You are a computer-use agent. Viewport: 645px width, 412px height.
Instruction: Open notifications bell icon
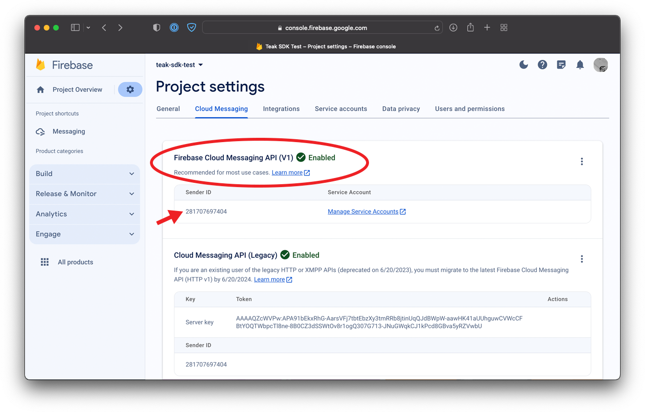[x=580, y=65]
